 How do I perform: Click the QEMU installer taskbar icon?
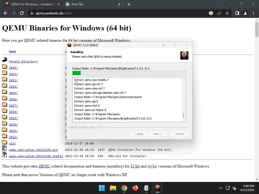click(x=158, y=188)
